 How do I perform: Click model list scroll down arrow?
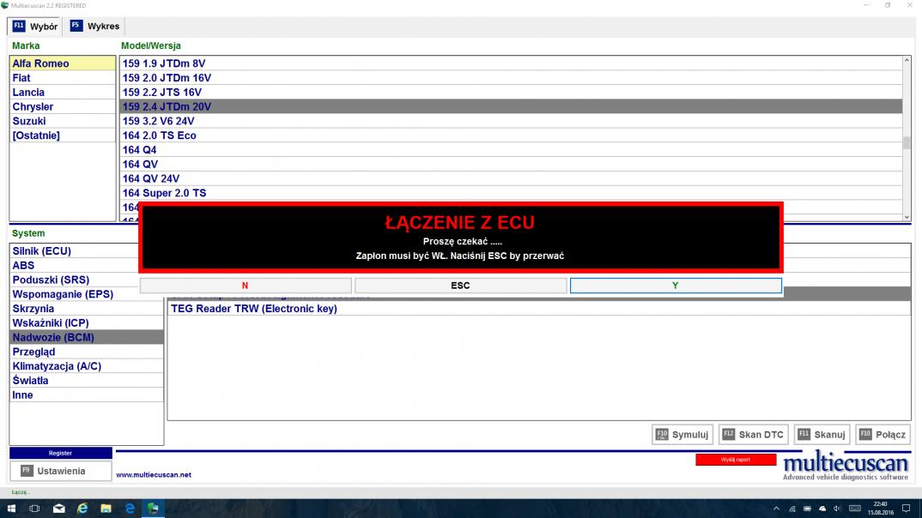pyautogui.click(x=907, y=217)
